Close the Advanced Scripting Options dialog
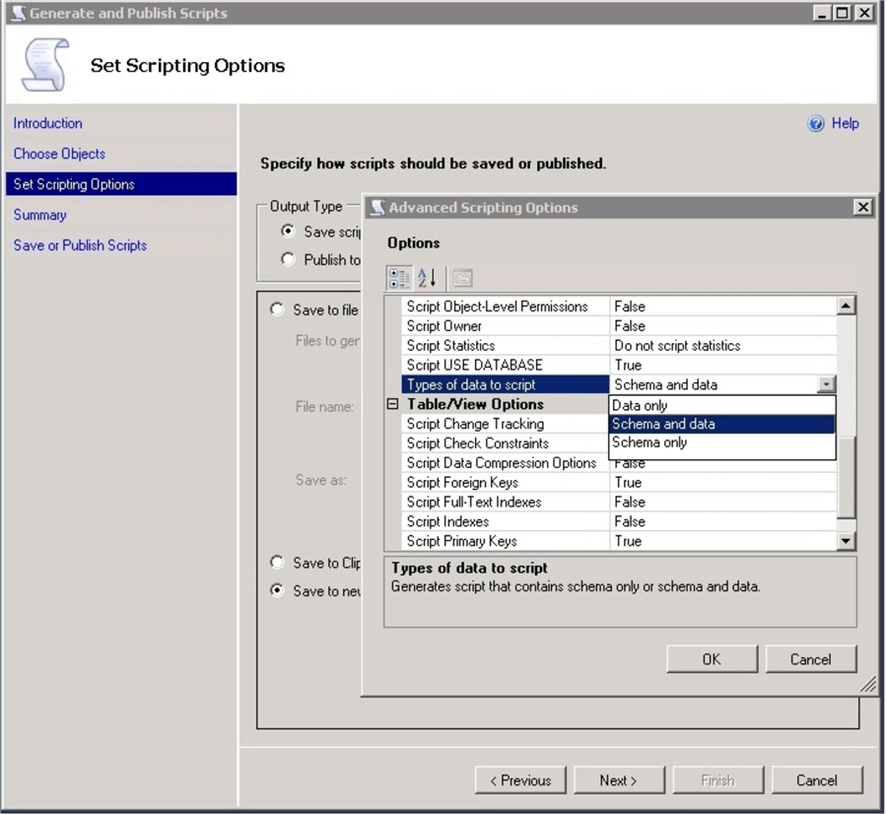This screenshot has width=887, height=814. [x=862, y=207]
